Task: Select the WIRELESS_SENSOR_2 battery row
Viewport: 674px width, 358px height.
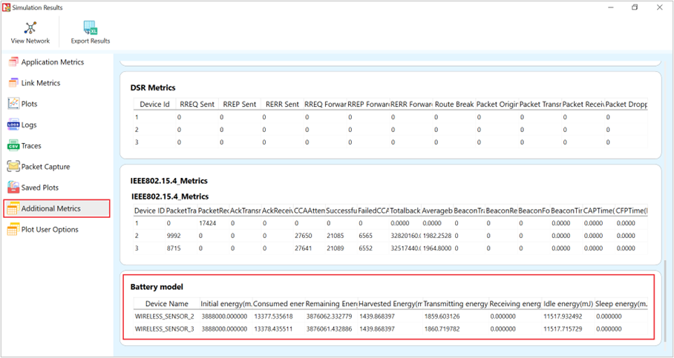Action: tap(163, 316)
